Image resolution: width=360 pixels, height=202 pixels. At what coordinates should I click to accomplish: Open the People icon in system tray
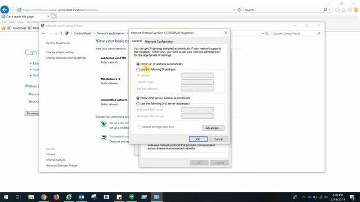pyautogui.click(x=295, y=197)
